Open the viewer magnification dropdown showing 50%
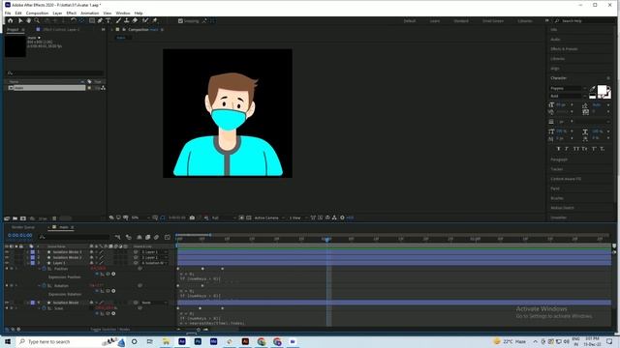Viewport: 620px width, 348px height. pos(140,217)
